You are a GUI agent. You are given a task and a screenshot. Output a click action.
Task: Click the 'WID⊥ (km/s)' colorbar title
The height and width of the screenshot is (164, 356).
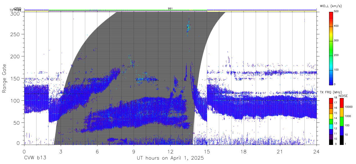[x=332, y=6]
